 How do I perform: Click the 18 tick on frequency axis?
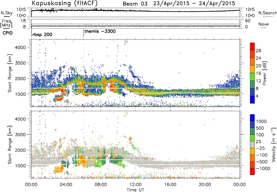tap(23, 21)
